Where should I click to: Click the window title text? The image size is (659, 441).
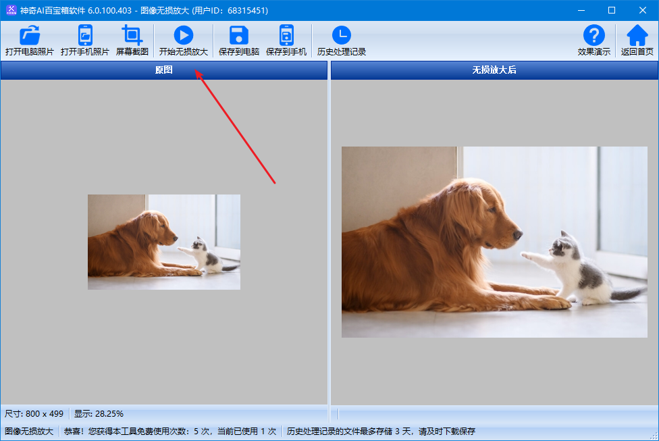tap(144, 10)
